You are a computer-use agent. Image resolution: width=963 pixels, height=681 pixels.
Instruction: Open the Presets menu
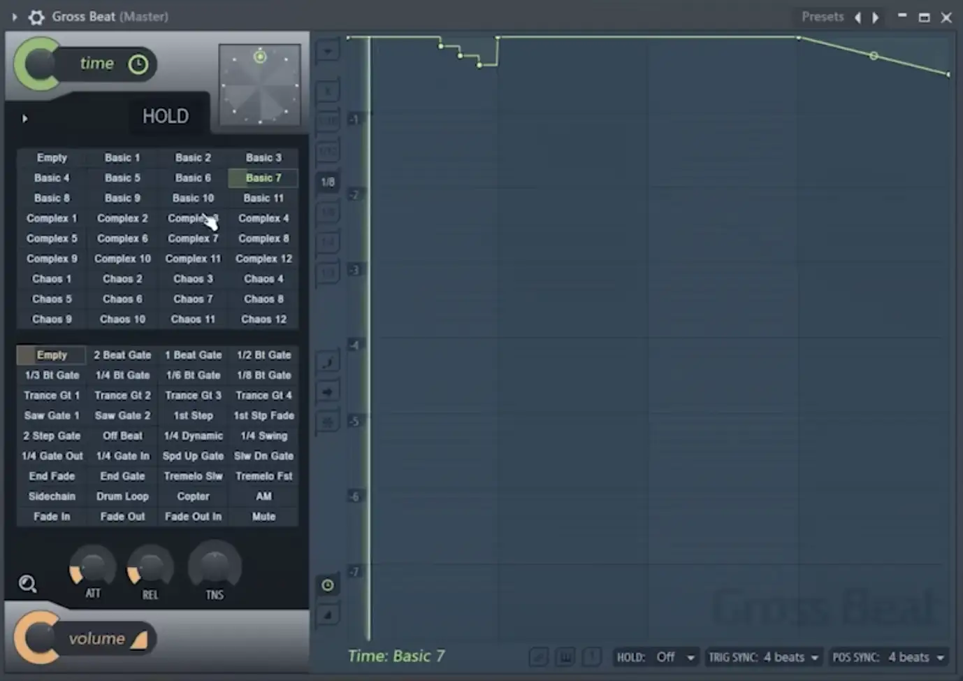pyautogui.click(x=822, y=17)
